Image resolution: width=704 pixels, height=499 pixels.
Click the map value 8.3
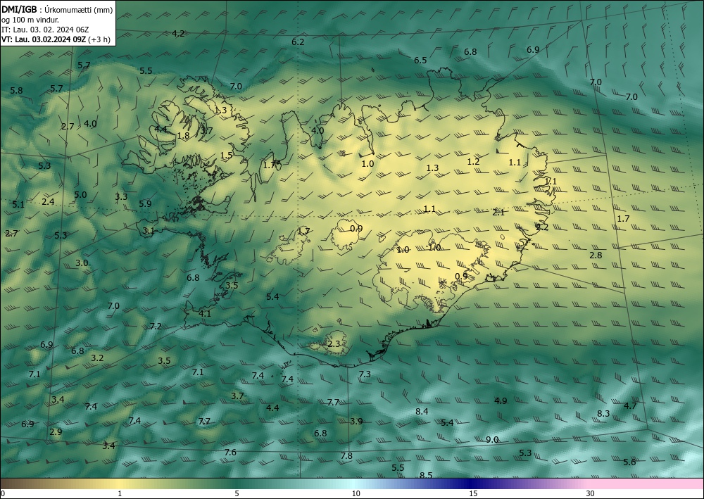pos(603,413)
